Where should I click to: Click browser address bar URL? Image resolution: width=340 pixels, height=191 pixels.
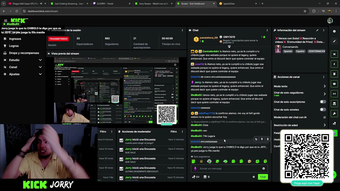point(43,11)
